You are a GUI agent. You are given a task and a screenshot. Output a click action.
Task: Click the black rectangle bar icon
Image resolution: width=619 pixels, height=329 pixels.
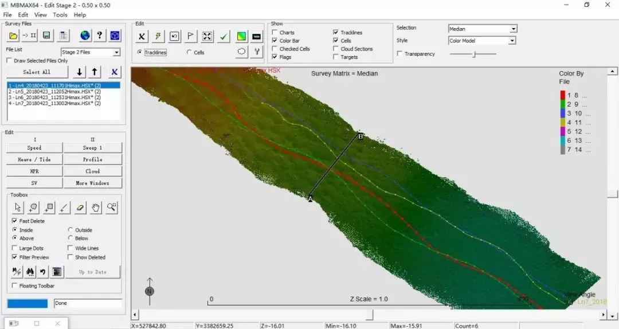(x=257, y=37)
